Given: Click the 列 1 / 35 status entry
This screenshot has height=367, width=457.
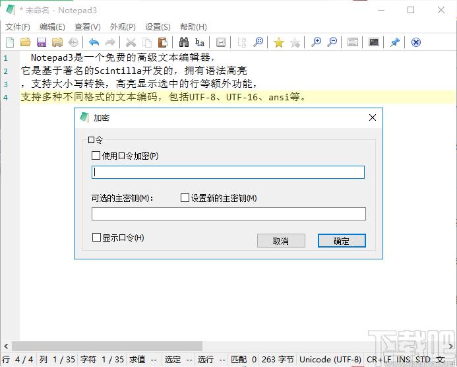Looking at the screenshot, I should tap(57, 360).
